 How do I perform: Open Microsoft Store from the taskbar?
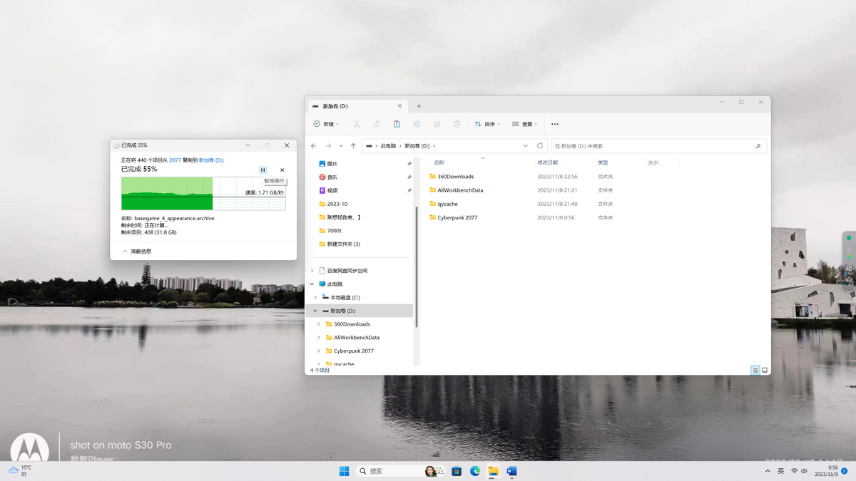(457, 471)
